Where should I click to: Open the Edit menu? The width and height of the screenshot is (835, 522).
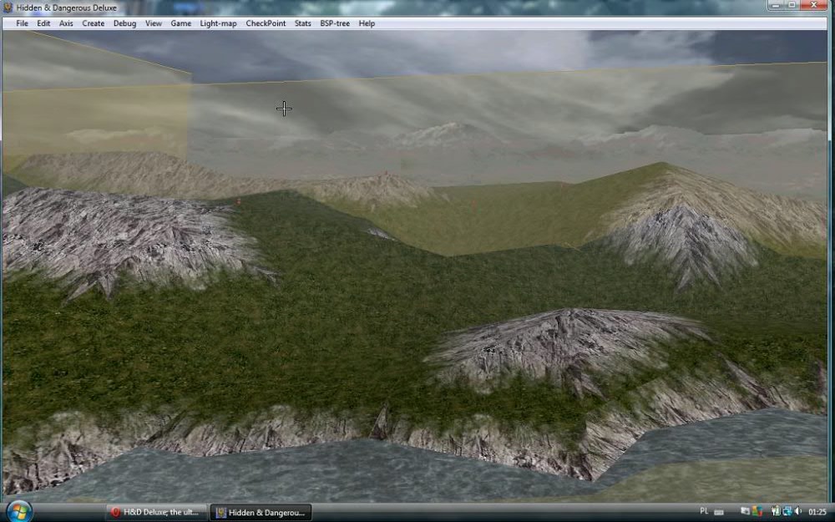coord(43,23)
